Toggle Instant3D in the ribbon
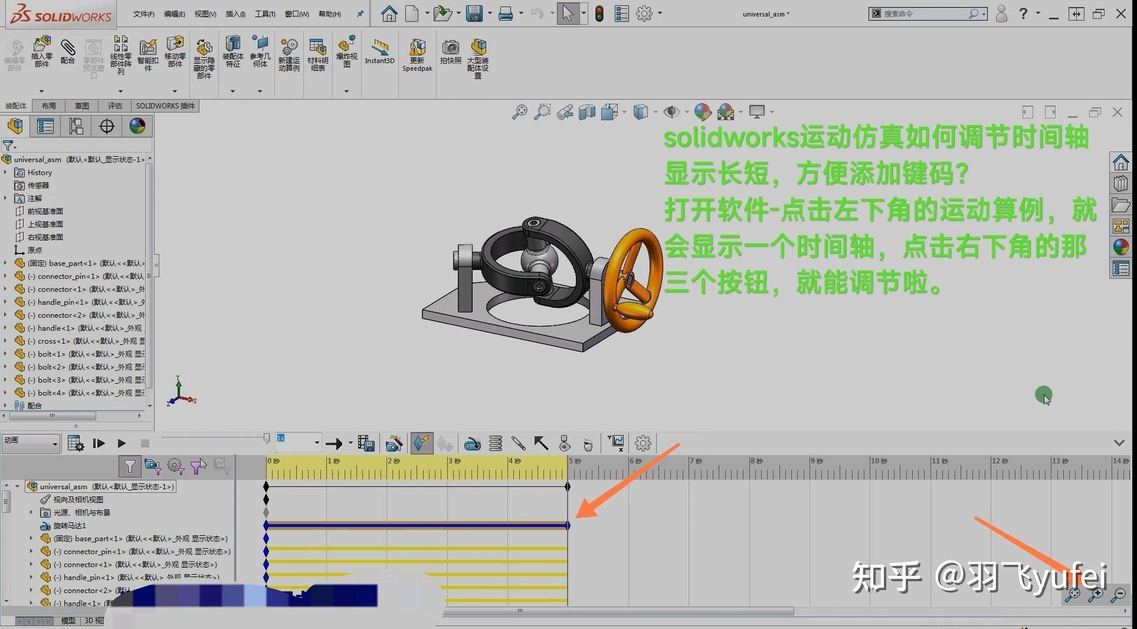The height and width of the screenshot is (629, 1137). [379, 52]
